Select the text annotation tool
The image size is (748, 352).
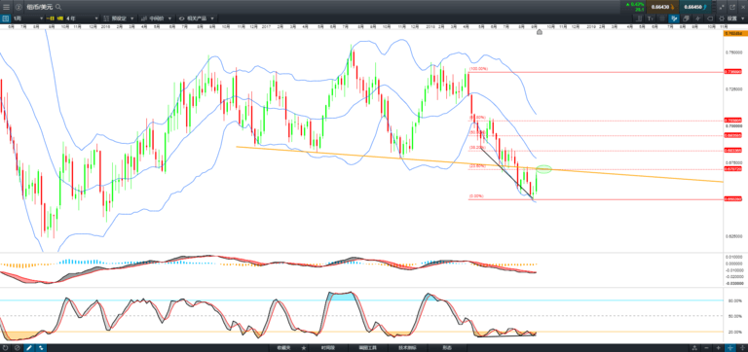(651, 18)
